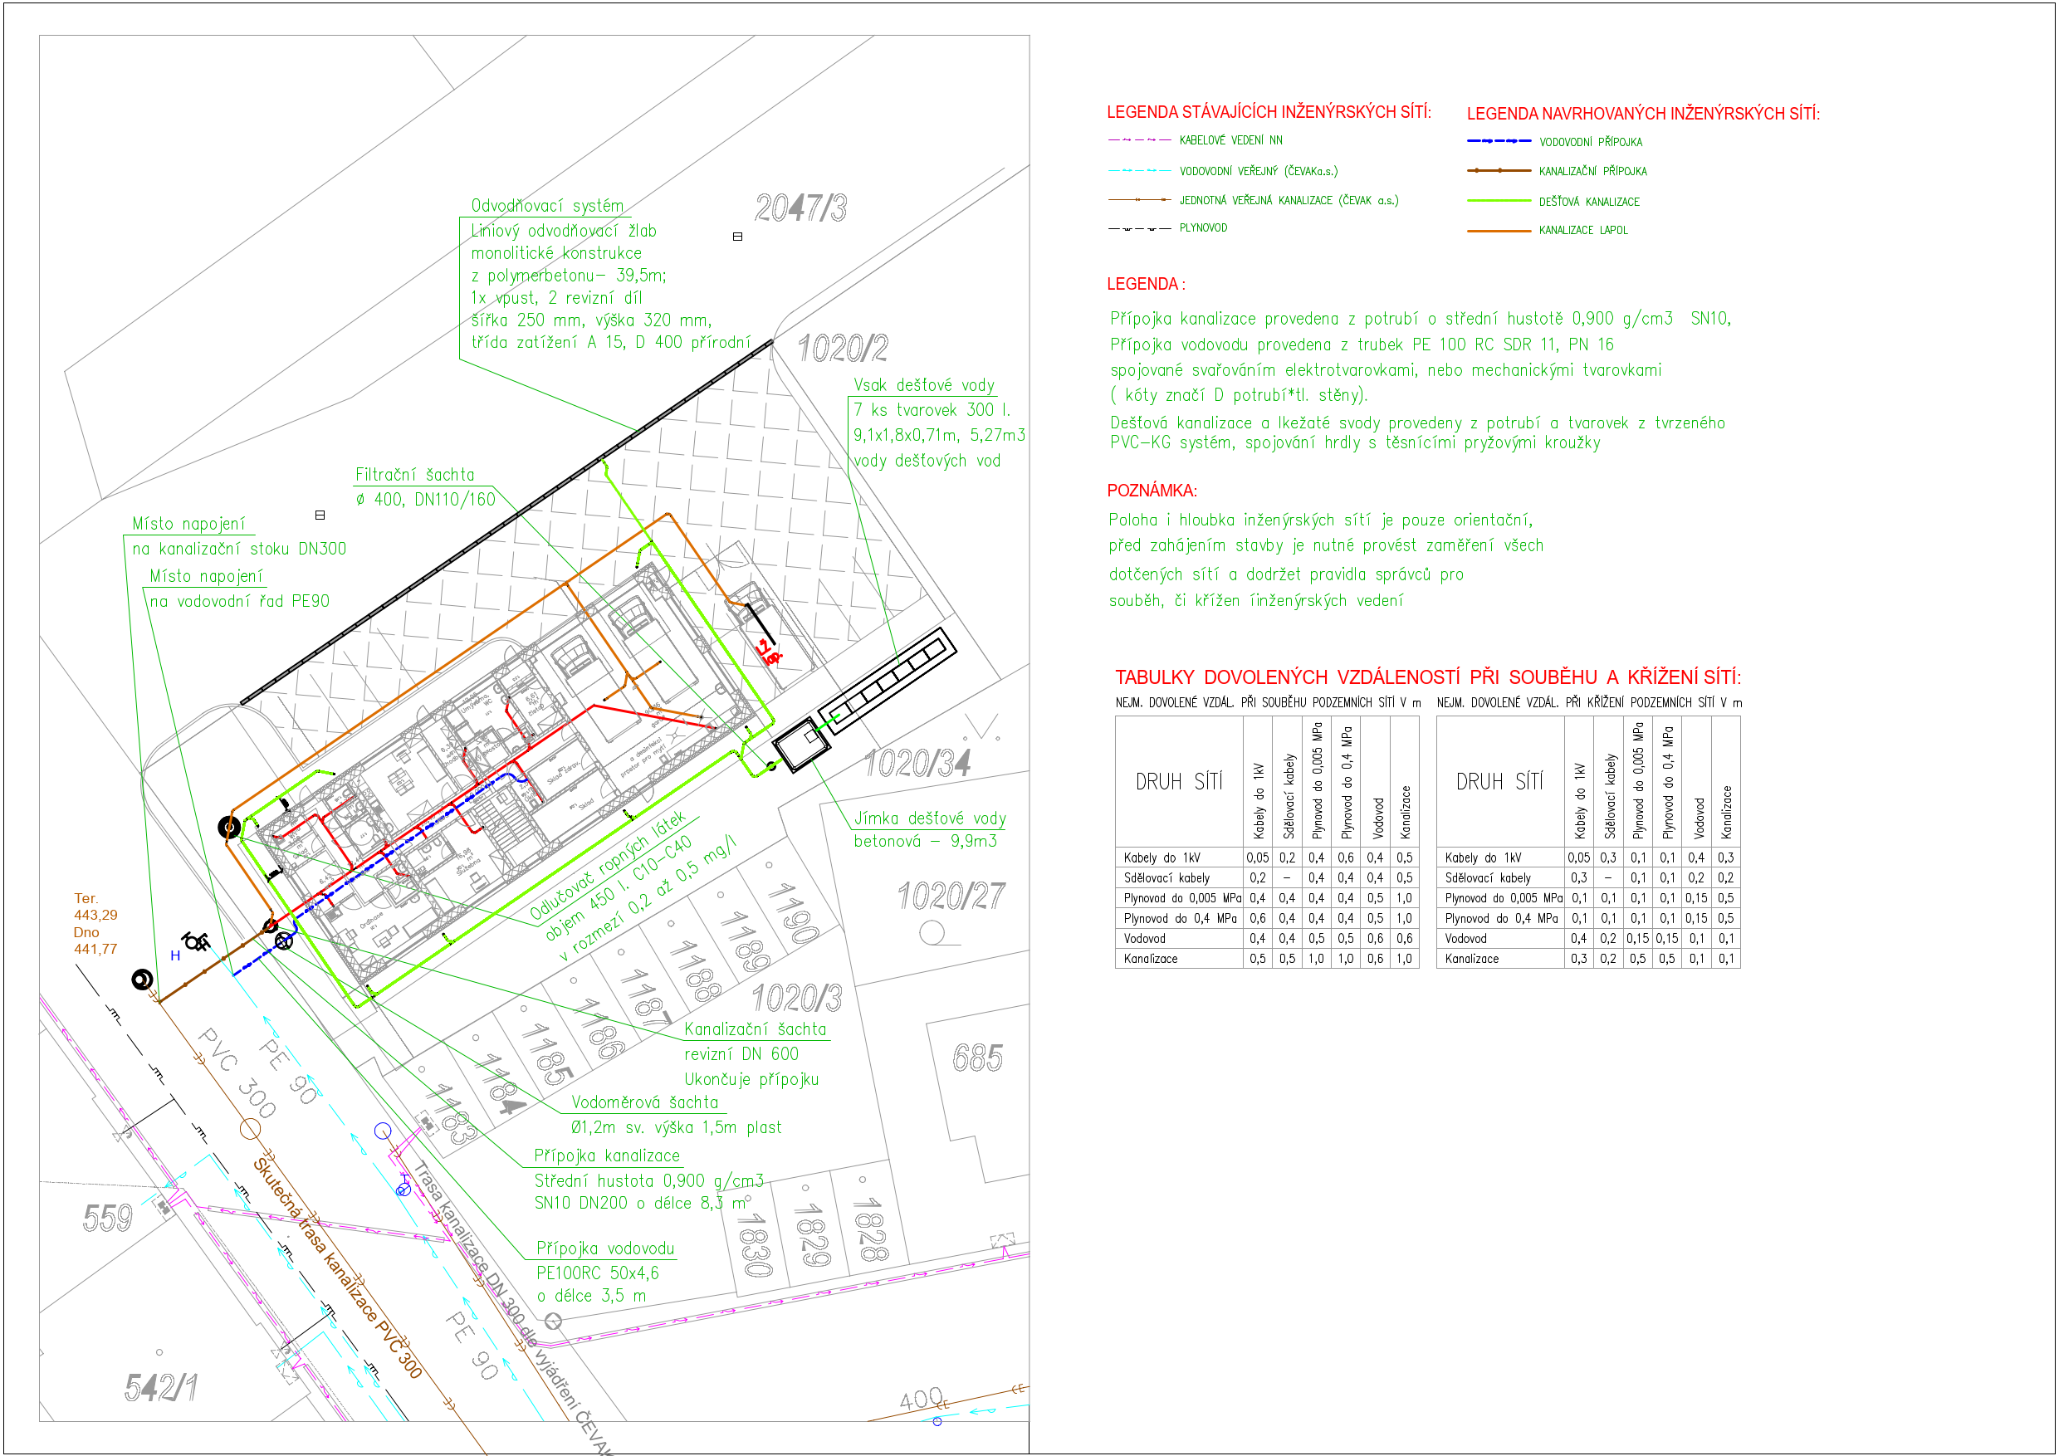Click DRUH SÍTÍ header in the left table
Viewport: 2059px width, 1456px height.
tap(1178, 782)
